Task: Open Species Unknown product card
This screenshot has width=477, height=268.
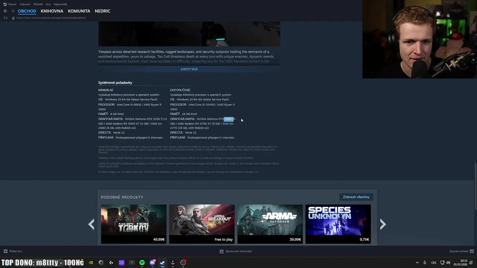Action: coord(338,224)
